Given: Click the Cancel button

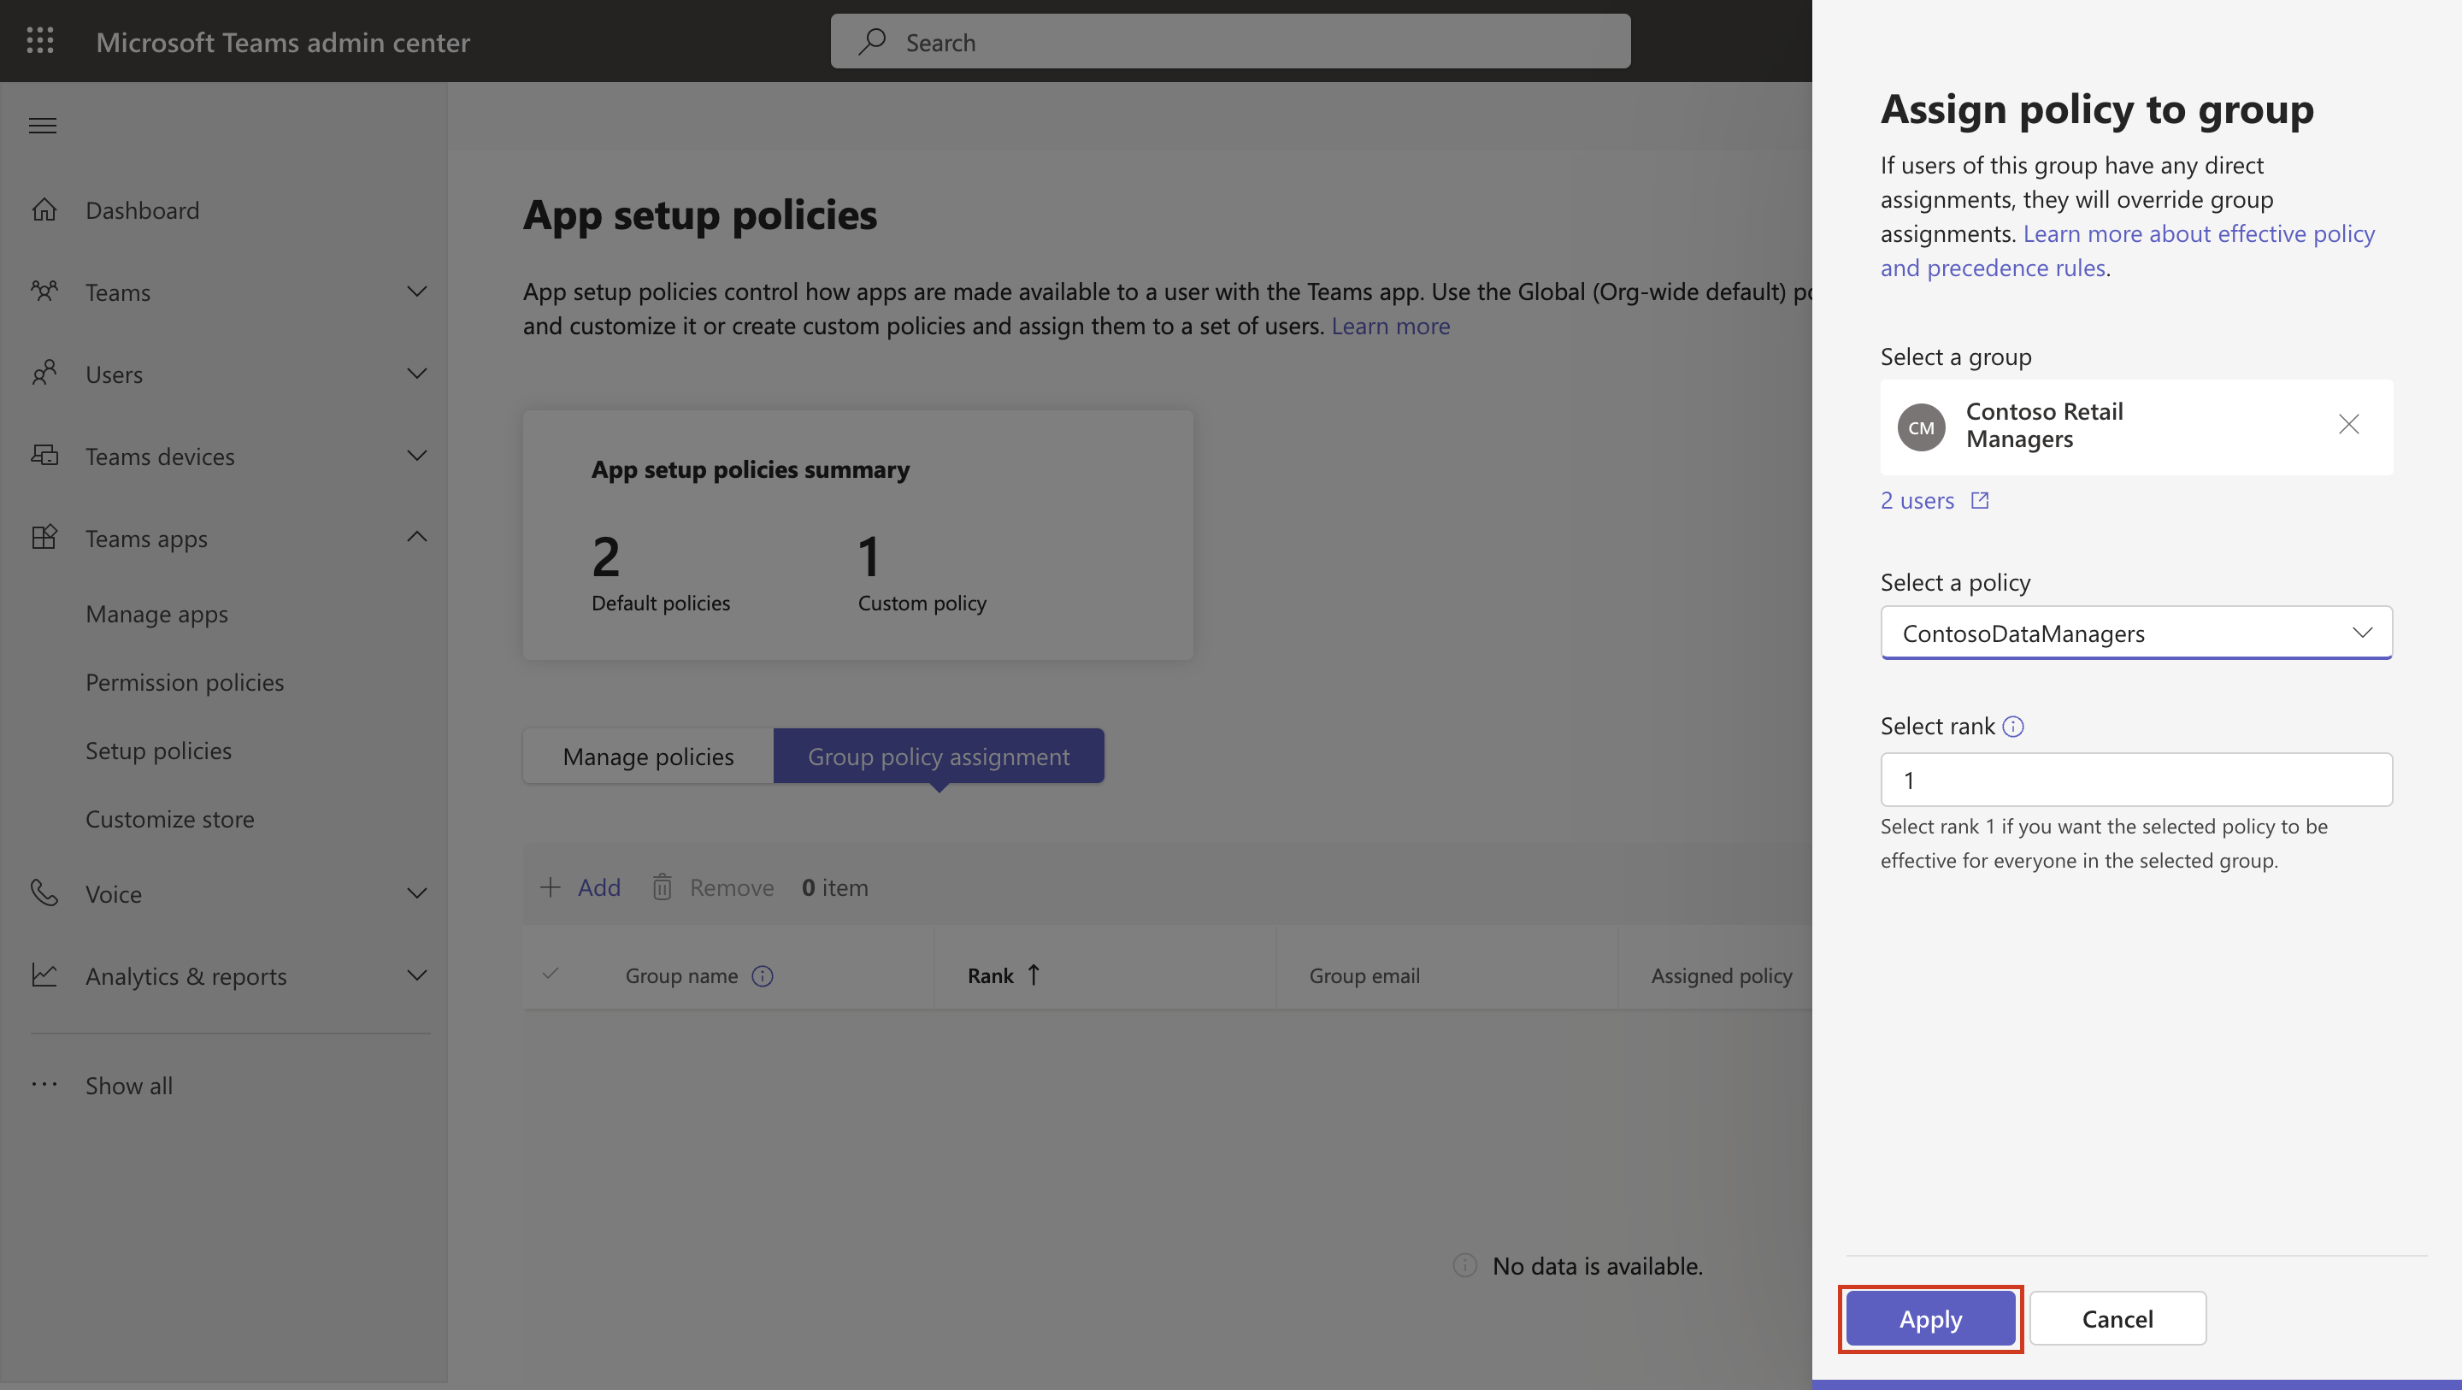Looking at the screenshot, I should [x=2117, y=1318].
